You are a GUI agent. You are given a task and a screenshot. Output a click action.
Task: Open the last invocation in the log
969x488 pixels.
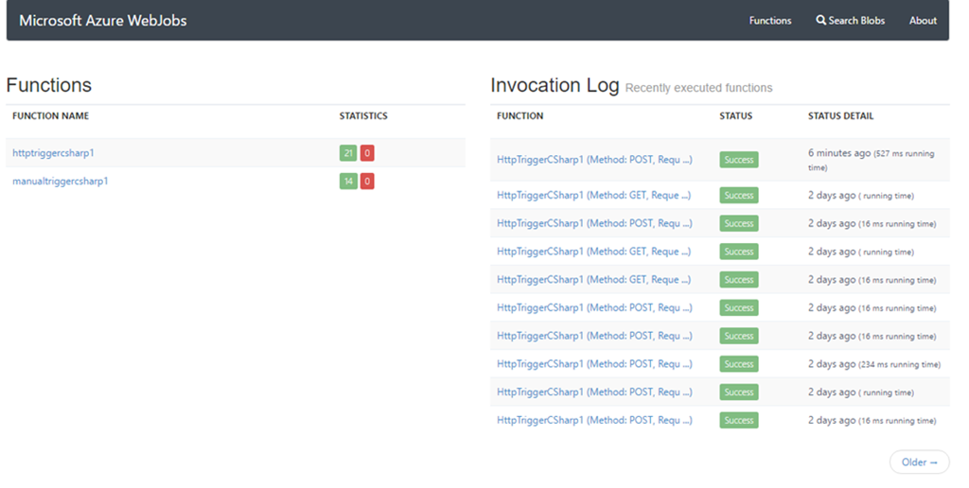(x=594, y=420)
